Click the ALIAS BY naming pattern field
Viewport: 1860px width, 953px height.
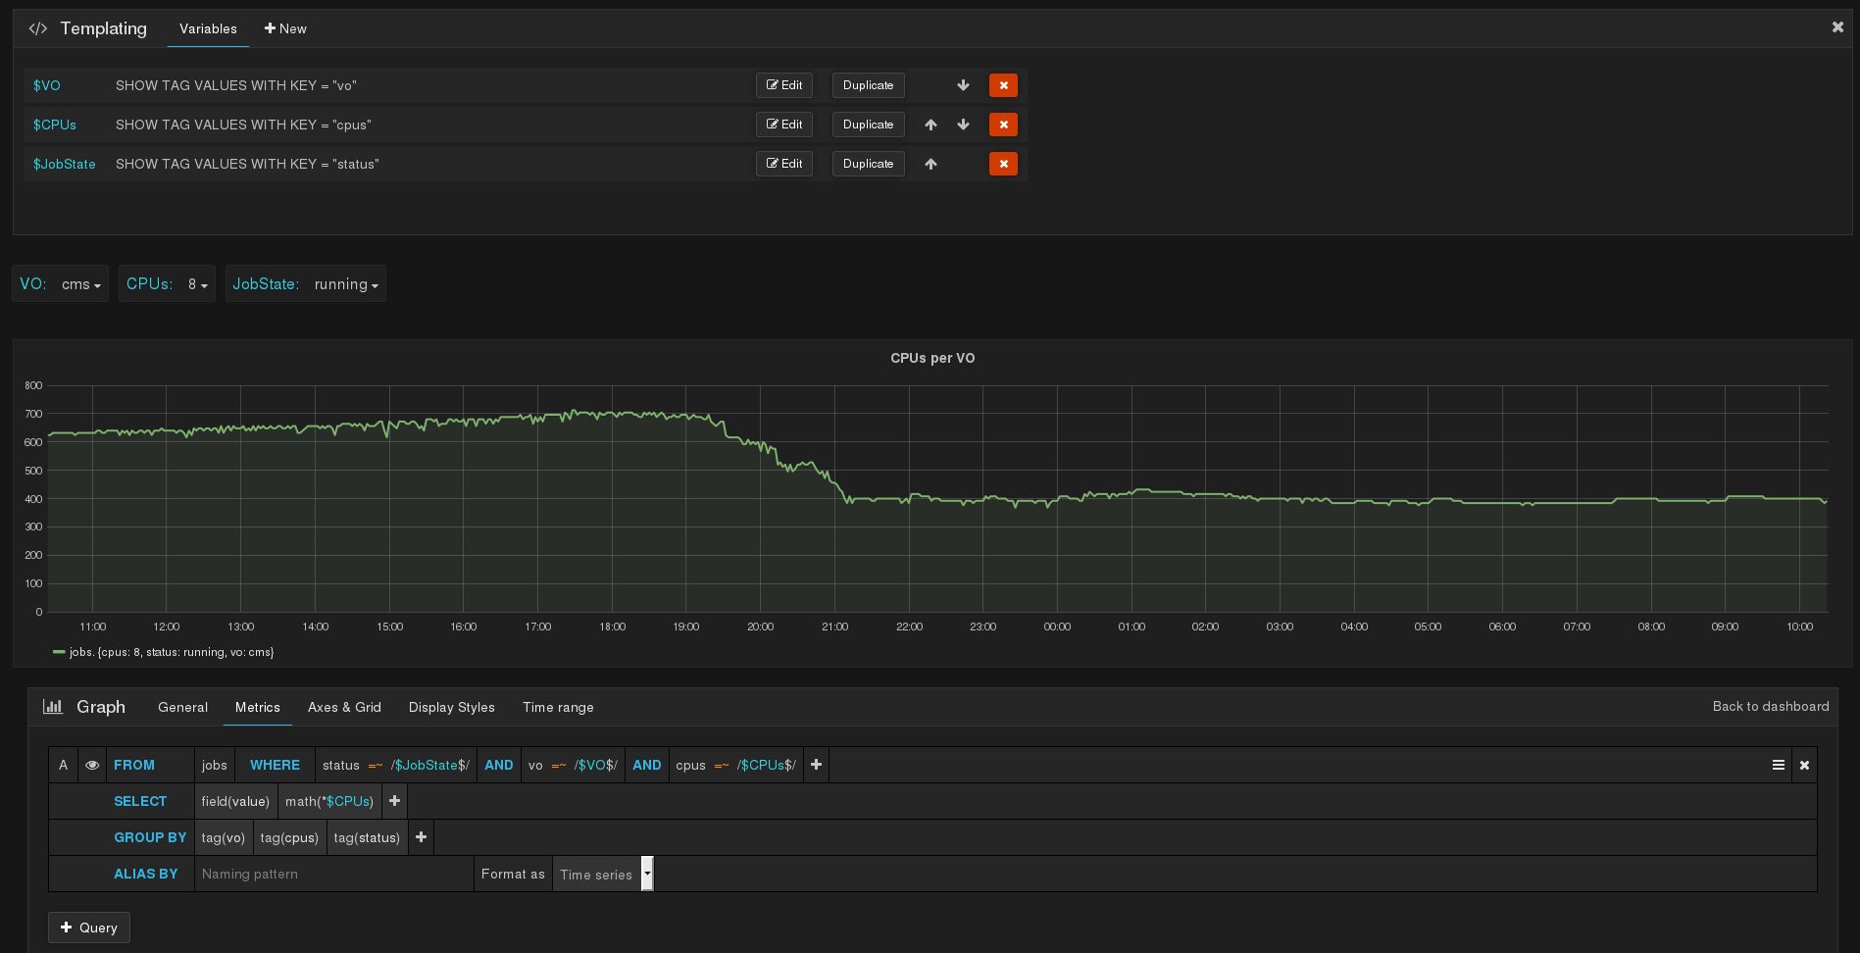[x=333, y=874]
